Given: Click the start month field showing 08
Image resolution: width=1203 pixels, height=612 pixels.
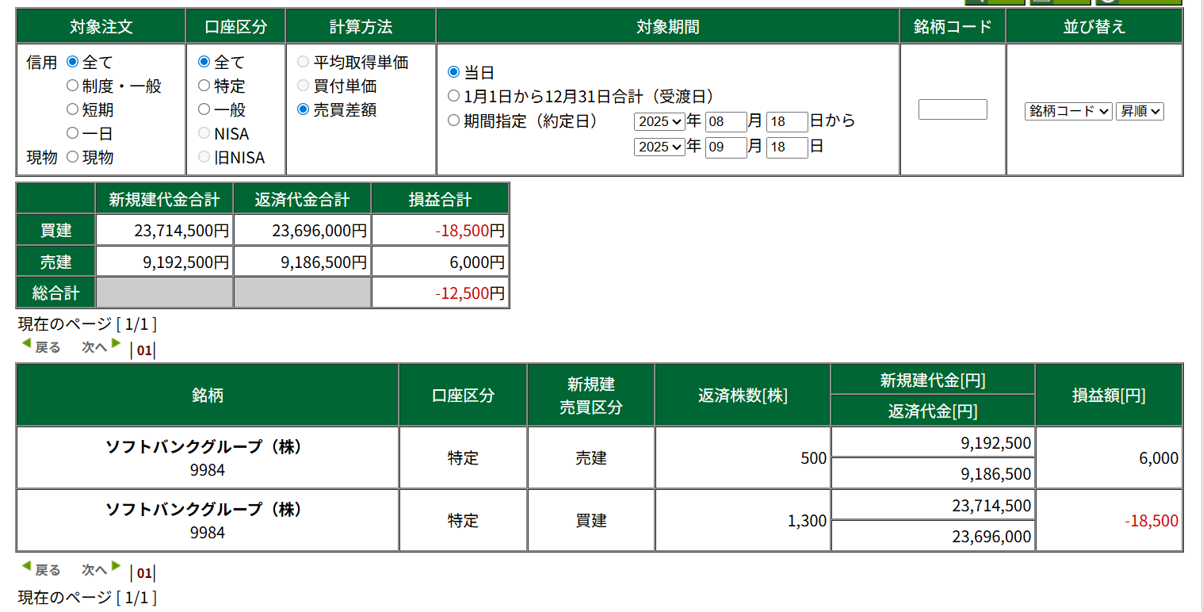Looking at the screenshot, I should tap(726, 122).
